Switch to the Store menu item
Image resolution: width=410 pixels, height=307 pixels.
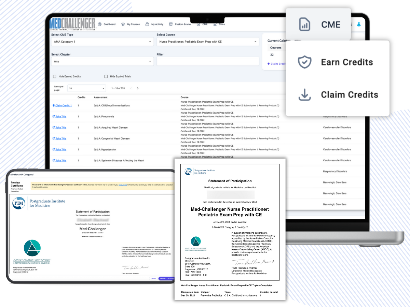click(x=219, y=24)
